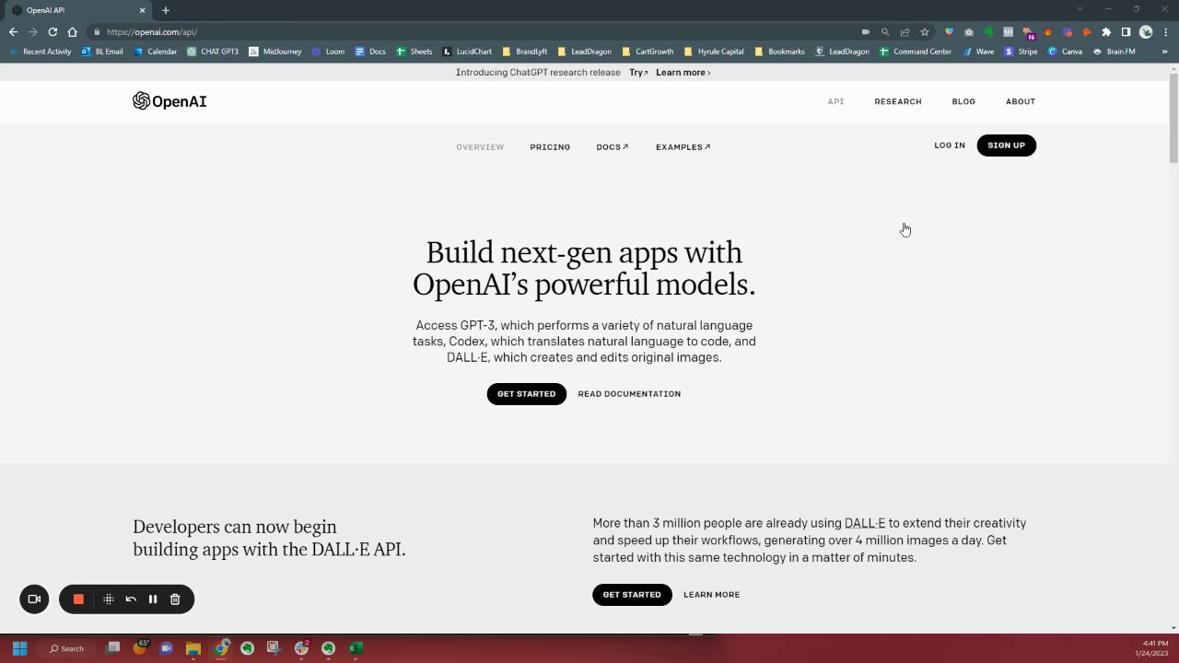Screen dimensions: 1179x663
Task: Open the Loom bookmark
Action: point(328,52)
